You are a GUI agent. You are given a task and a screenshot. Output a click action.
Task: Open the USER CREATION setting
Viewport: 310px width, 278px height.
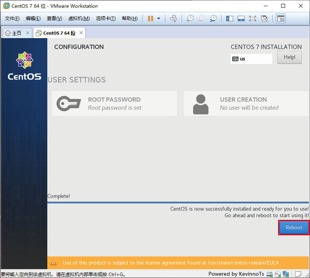tap(247, 104)
